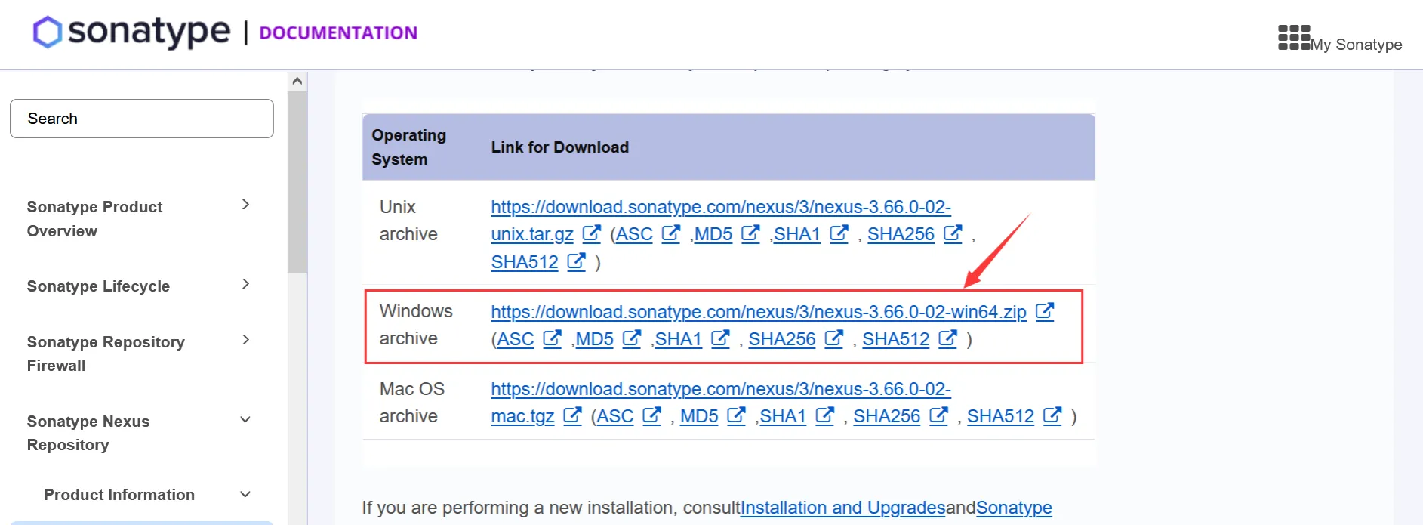The width and height of the screenshot is (1423, 525).
Task: Click the Sonatype hexagon logo
Action: (x=48, y=32)
